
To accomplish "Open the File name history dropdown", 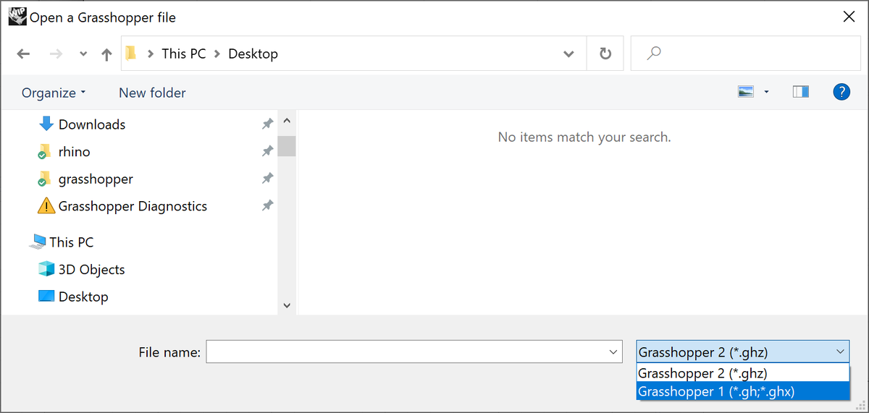I will (x=613, y=352).
